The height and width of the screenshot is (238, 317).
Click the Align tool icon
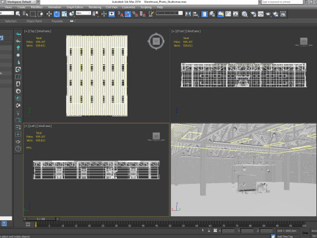[195, 14]
